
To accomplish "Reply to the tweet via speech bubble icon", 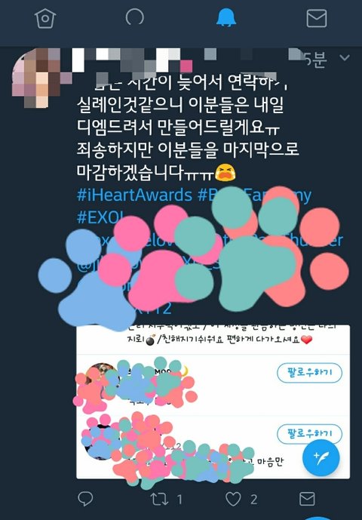I will click(85, 498).
